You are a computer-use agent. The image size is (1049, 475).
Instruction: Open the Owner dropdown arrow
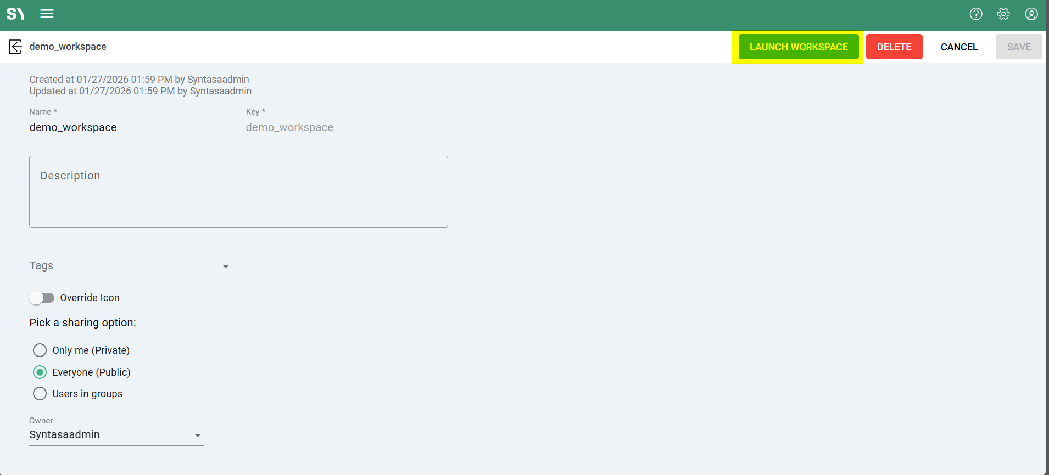pos(197,436)
